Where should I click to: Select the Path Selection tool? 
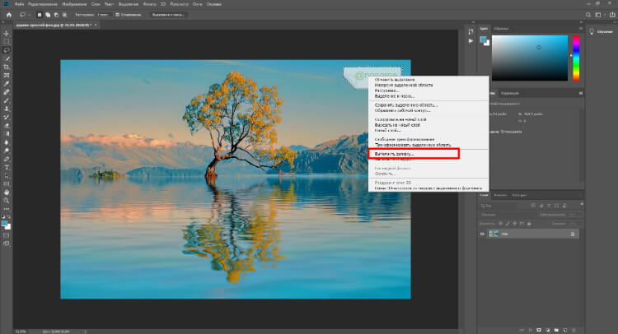click(x=7, y=175)
